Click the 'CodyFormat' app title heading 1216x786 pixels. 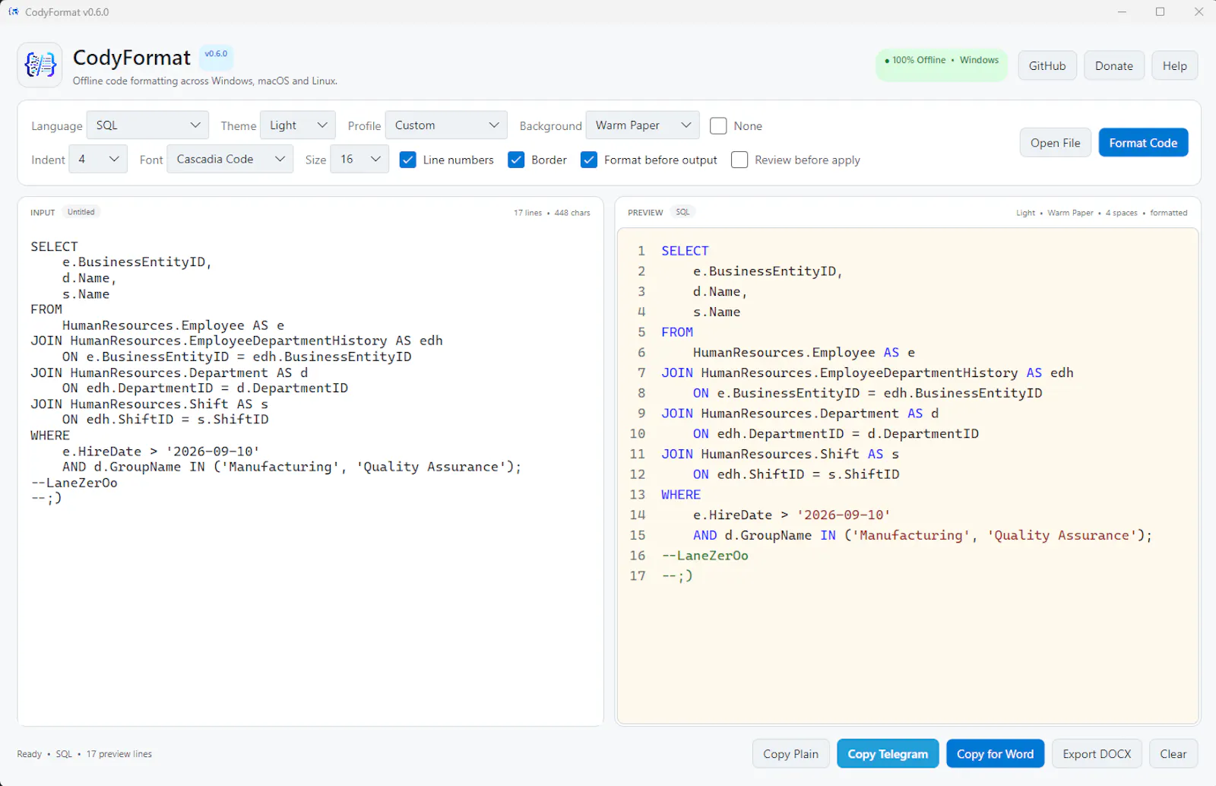131,58
